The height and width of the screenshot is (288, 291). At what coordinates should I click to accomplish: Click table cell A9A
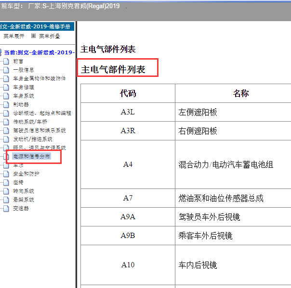(128, 217)
